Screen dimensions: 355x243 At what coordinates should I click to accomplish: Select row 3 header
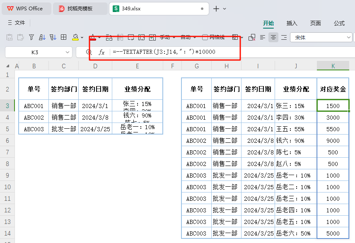tap(7, 106)
